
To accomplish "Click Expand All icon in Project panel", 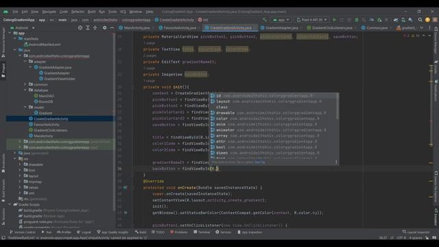I will click(x=88, y=27).
